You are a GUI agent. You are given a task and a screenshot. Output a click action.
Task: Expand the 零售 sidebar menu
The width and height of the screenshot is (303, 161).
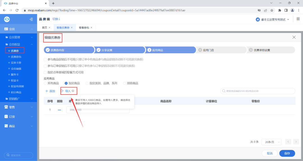tap(19, 107)
